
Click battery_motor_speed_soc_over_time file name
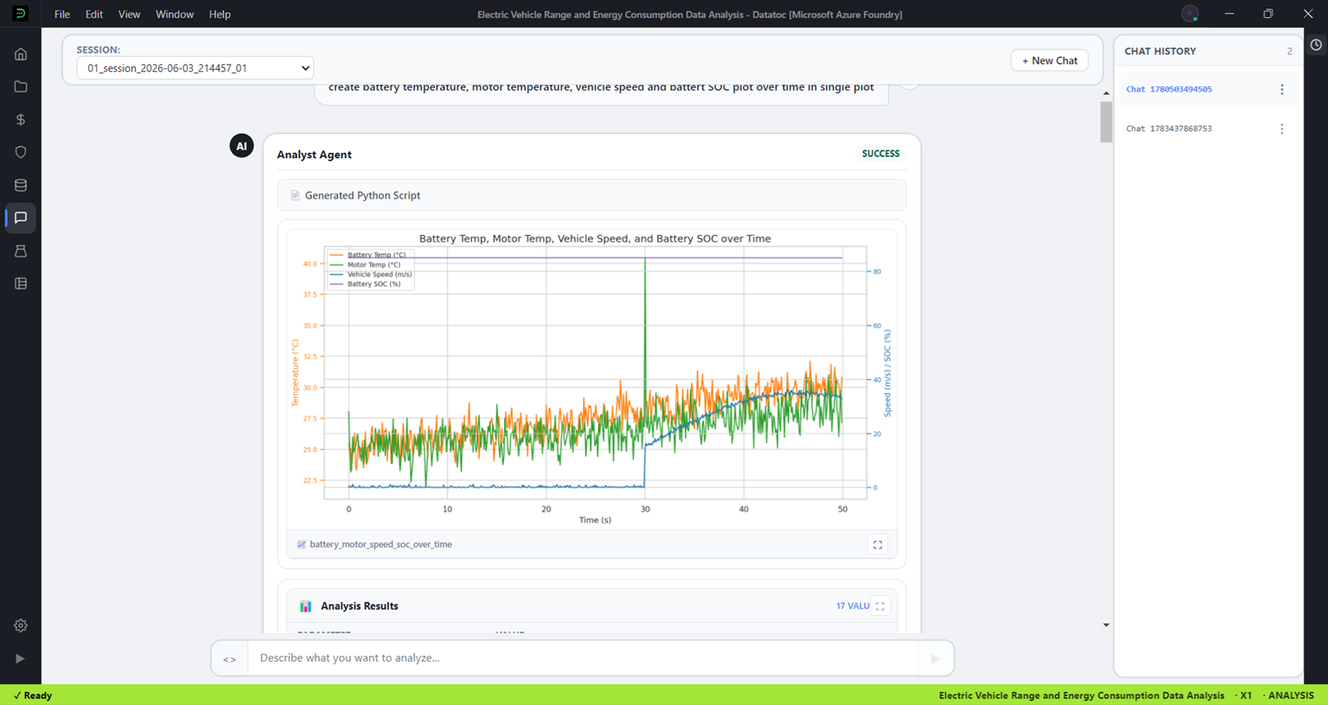pyautogui.click(x=380, y=544)
